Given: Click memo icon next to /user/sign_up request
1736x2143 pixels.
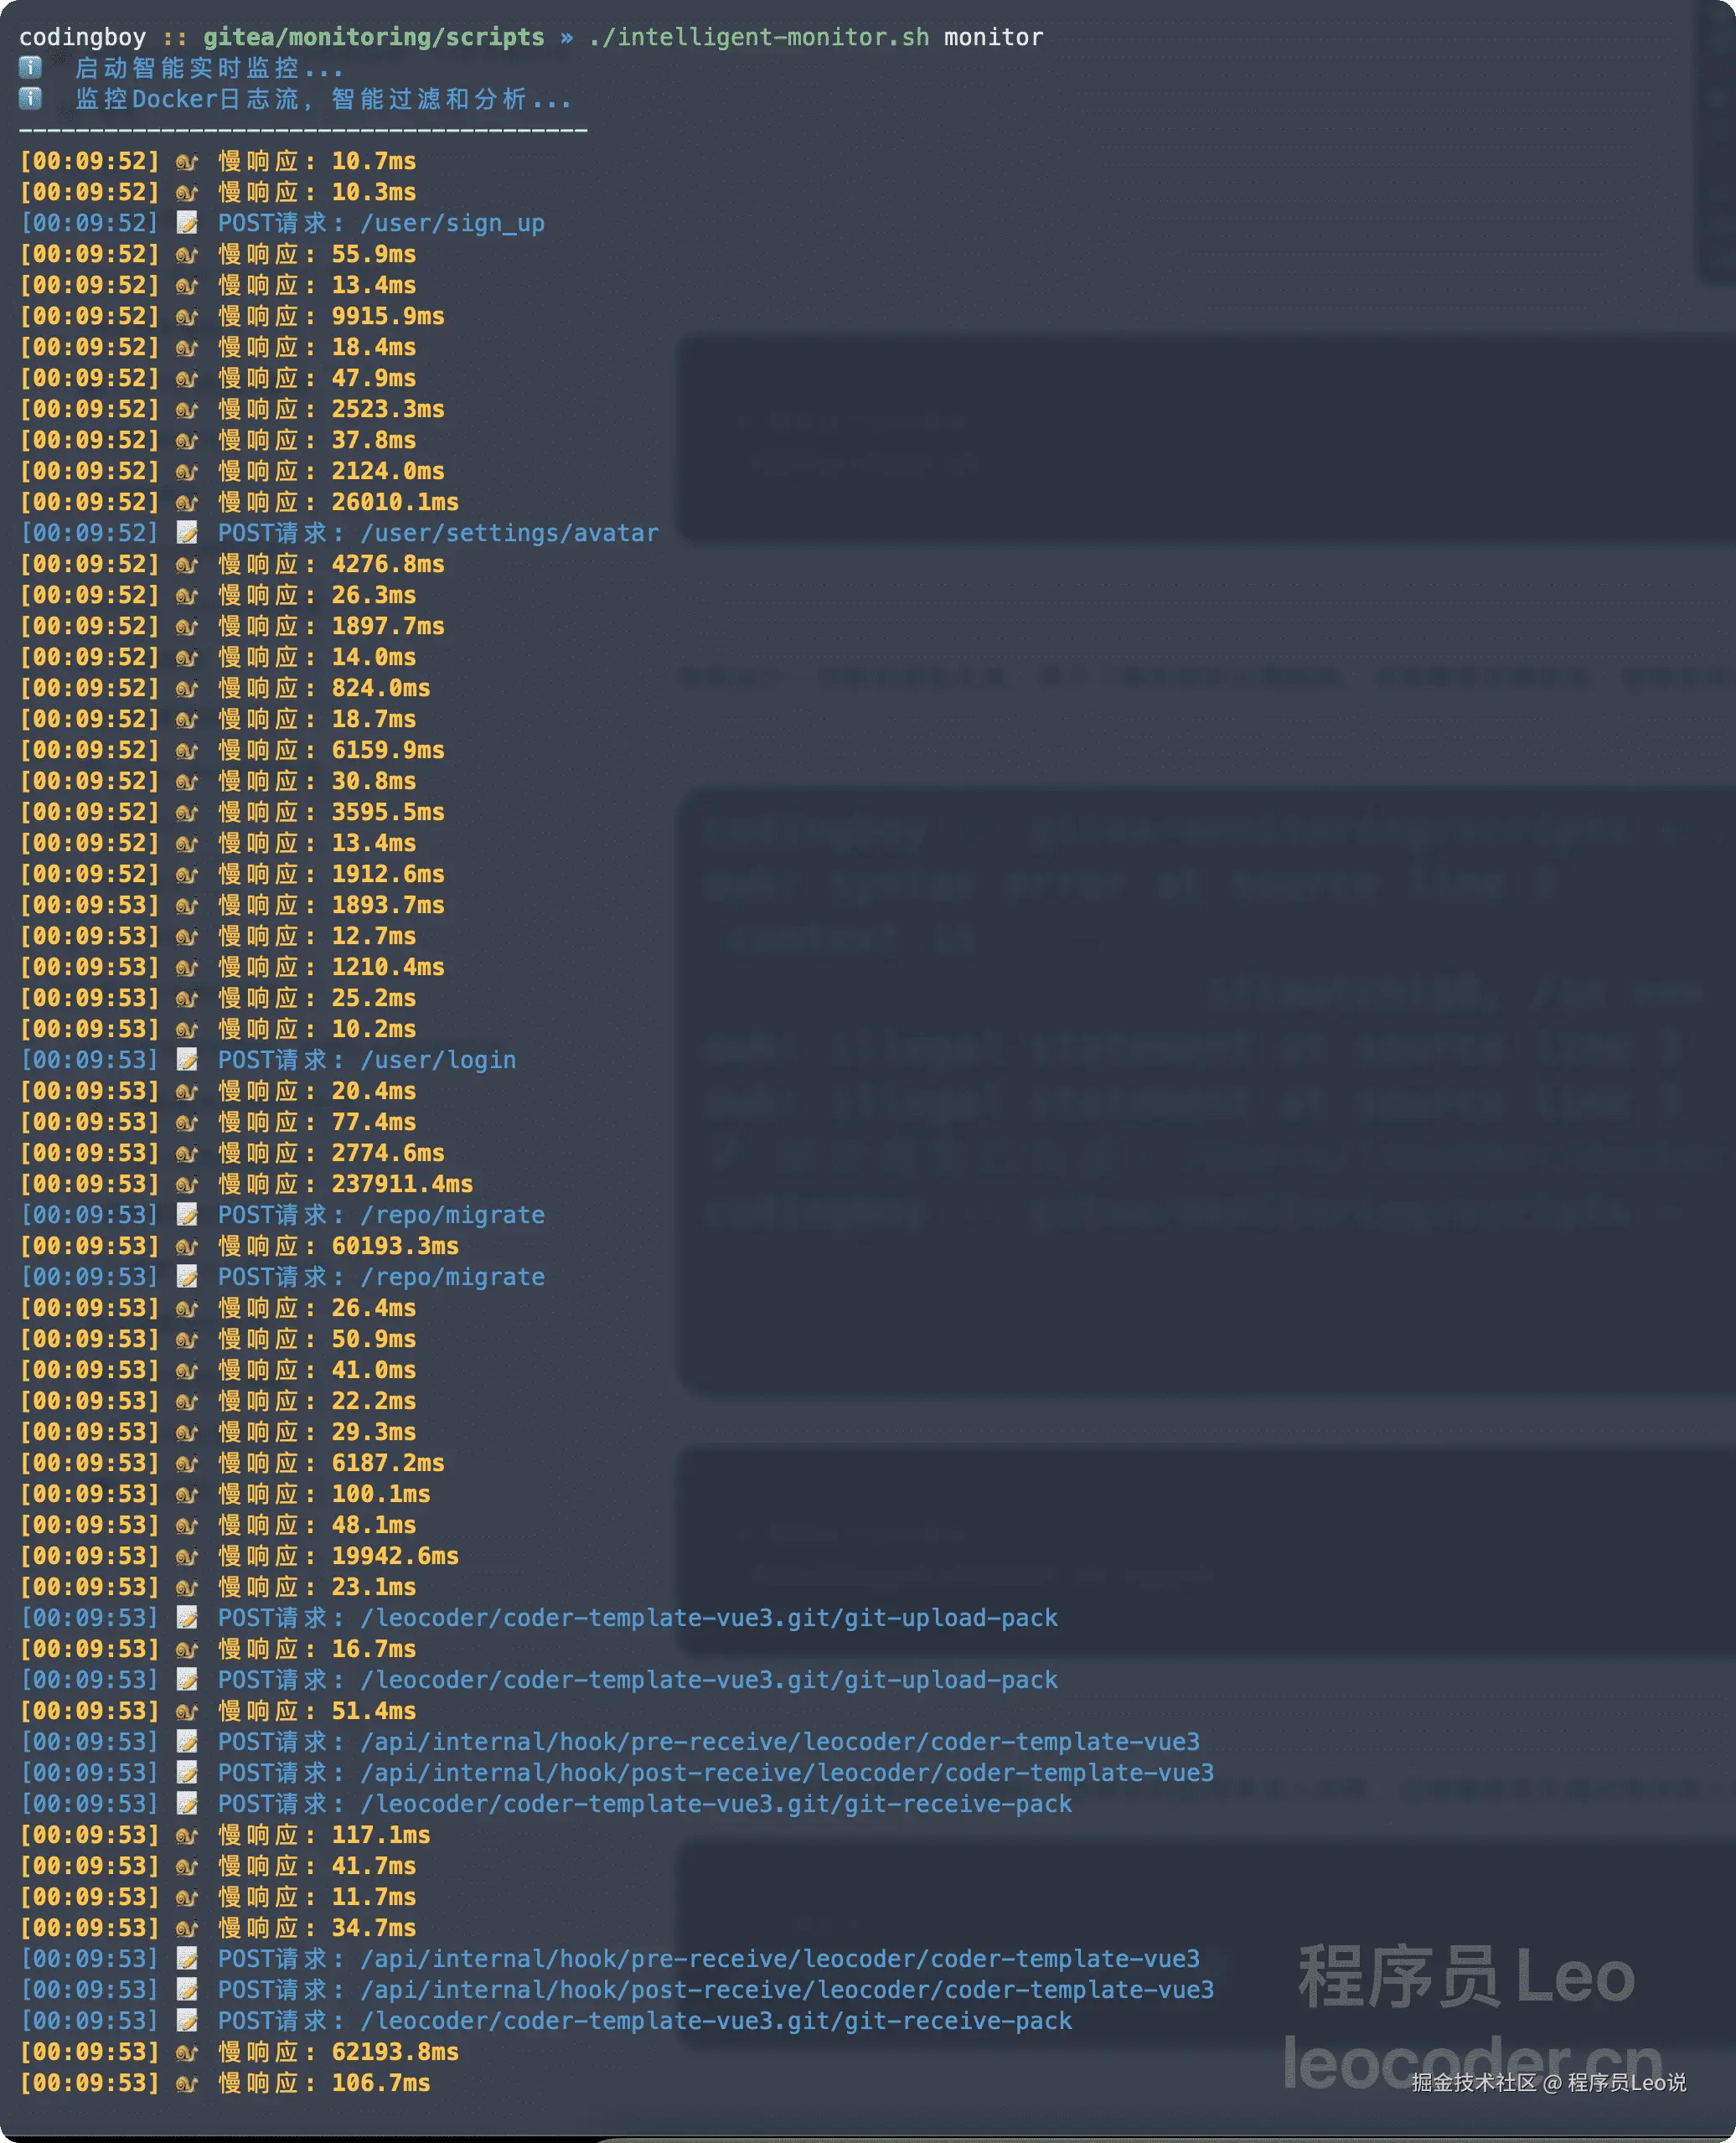Looking at the screenshot, I should click(187, 223).
